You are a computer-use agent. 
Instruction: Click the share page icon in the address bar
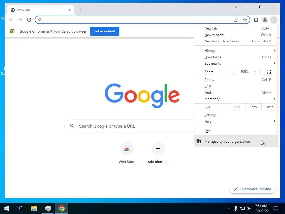(236, 20)
